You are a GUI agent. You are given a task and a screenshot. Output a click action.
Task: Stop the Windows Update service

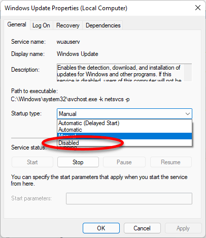tap(78, 162)
